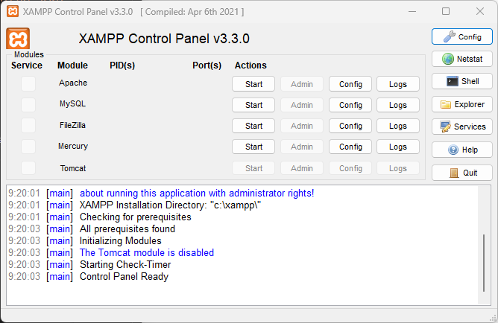Open Netstat via the globe icon
Viewport: 498px width, 323px height.
click(448, 59)
